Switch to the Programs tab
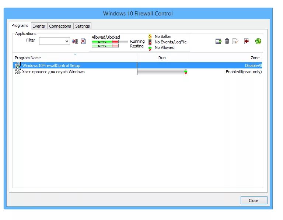 coord(20,25)
